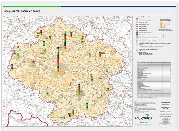The image size is (179, 131).
Task: Click the tall bar chart in southern map area
Action: point(79,90)
